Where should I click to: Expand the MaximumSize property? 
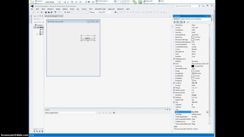tap(174, 90)
